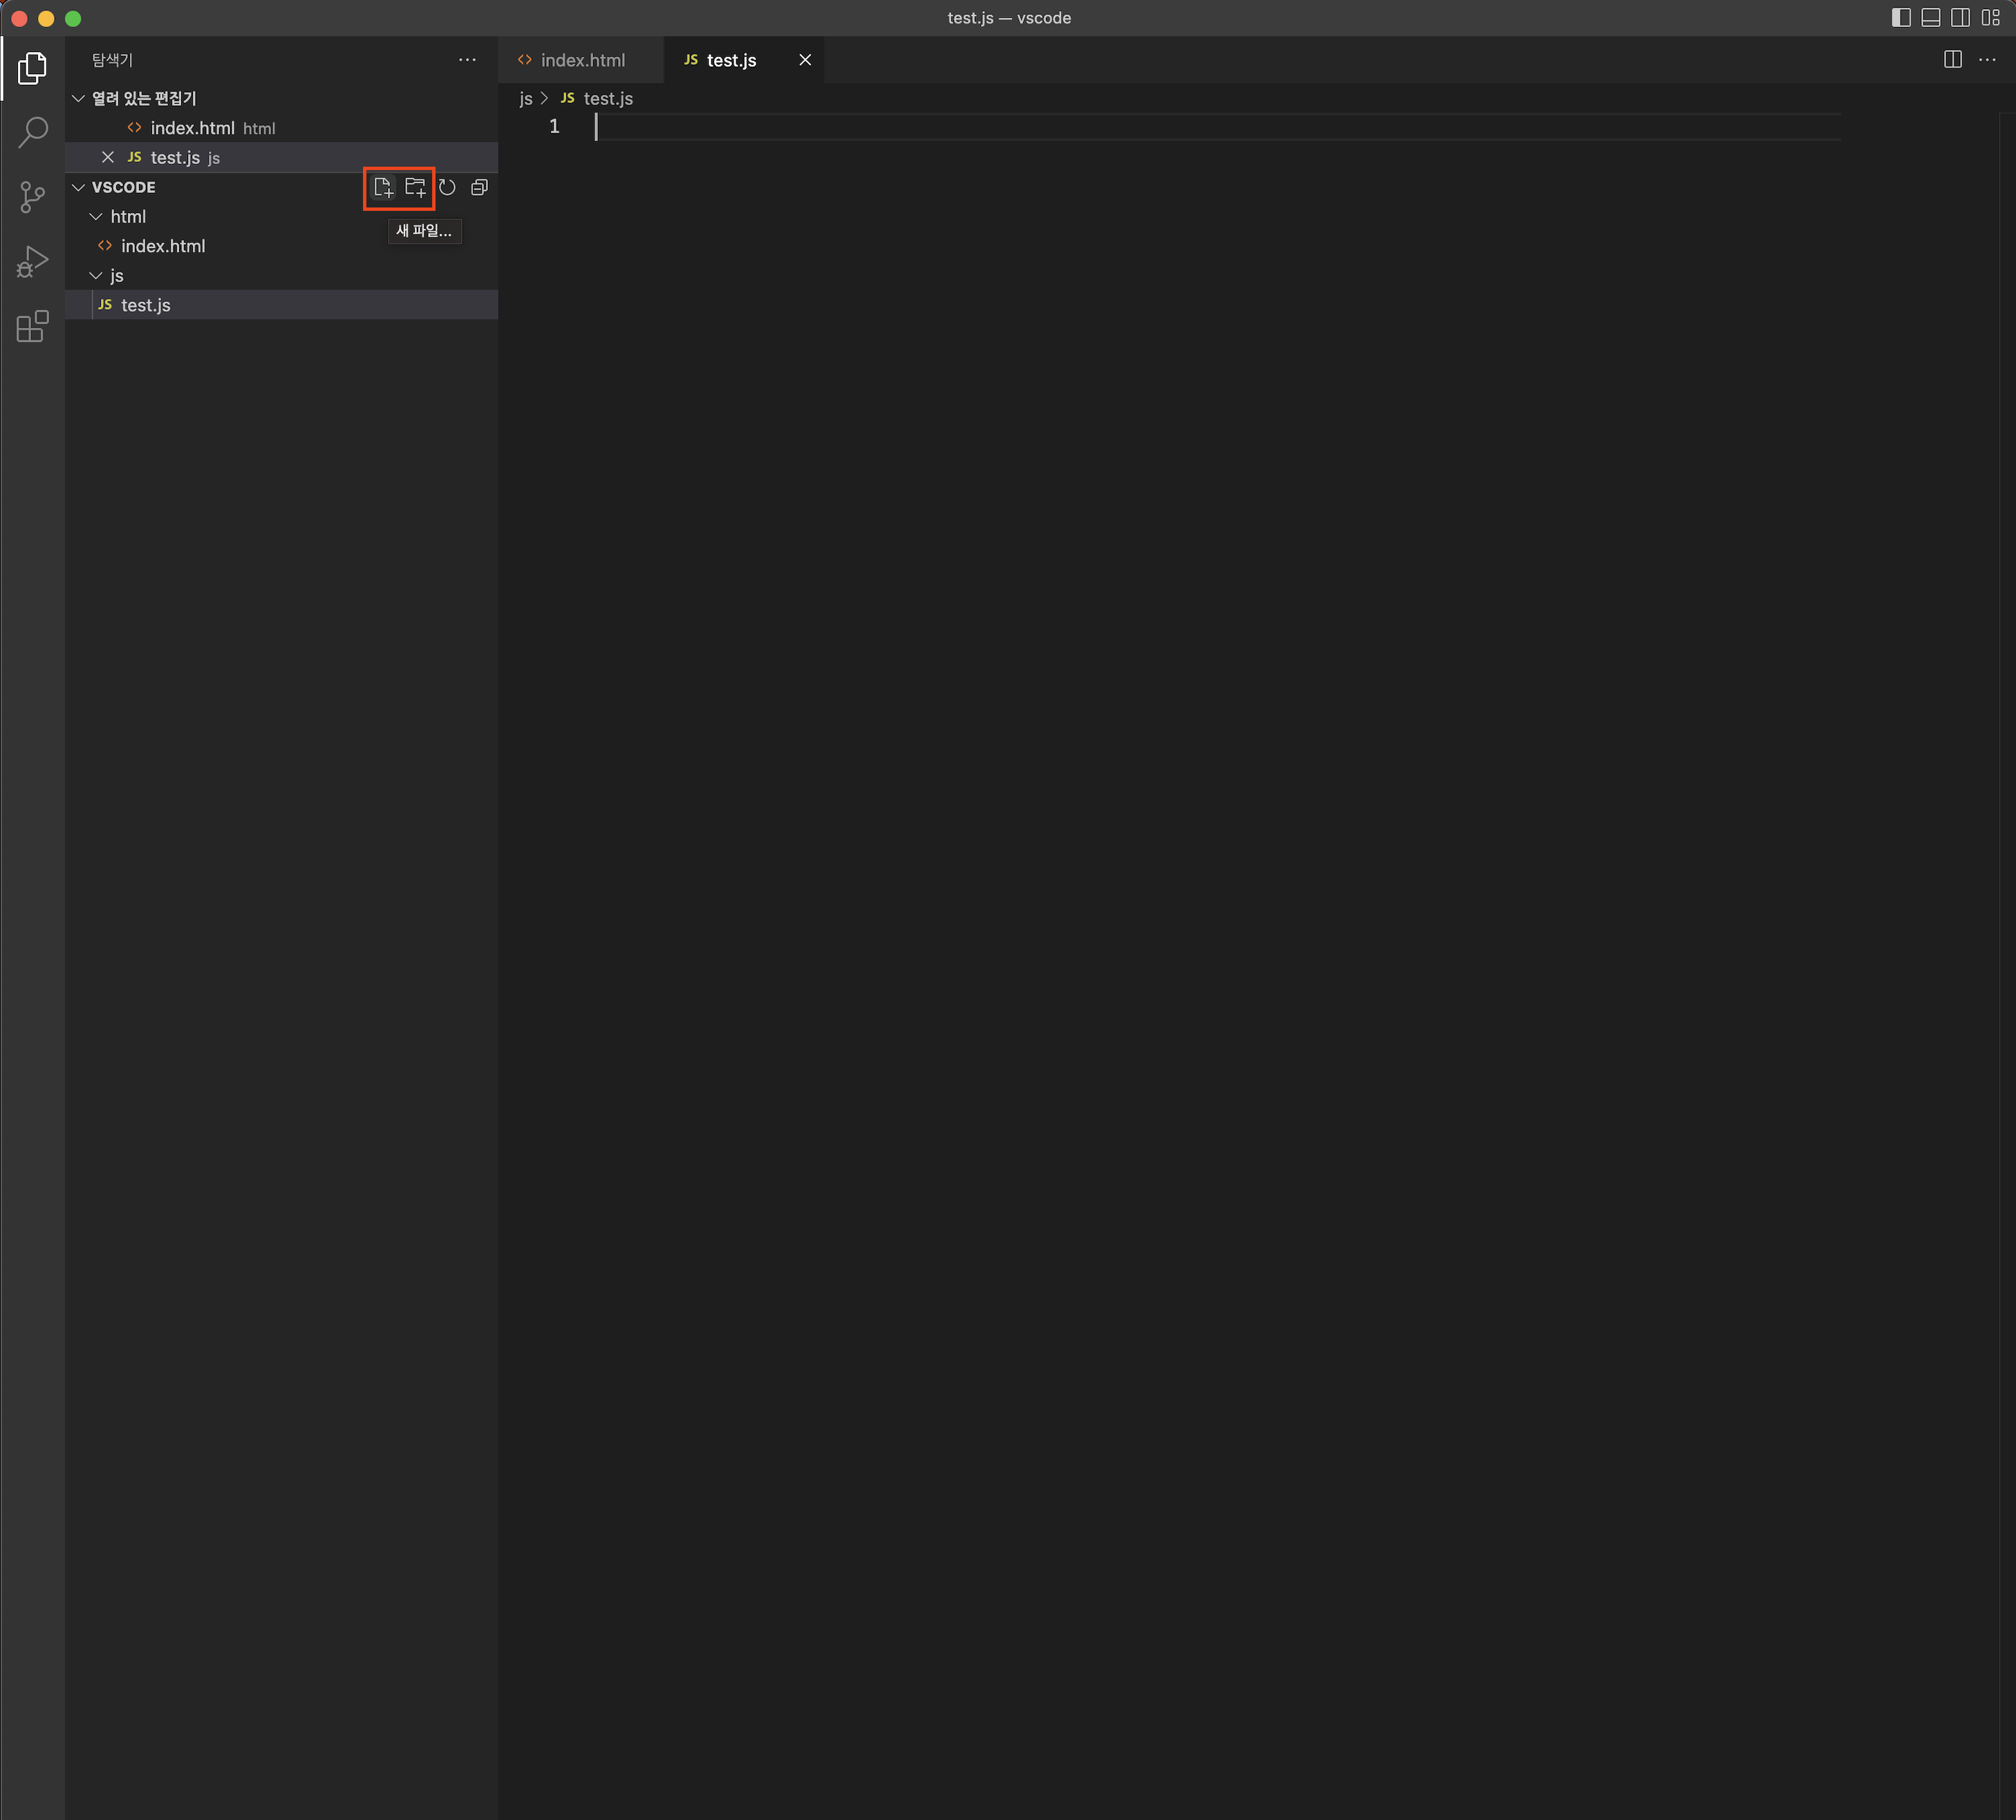Screen dimensions: 2016x1820
Task: Open the Source Control view
Action: (33, 197)
